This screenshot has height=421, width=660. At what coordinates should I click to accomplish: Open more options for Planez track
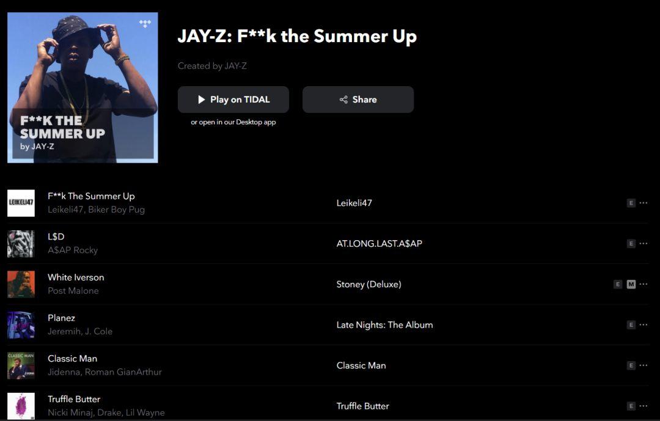click(x=643, y=324)
